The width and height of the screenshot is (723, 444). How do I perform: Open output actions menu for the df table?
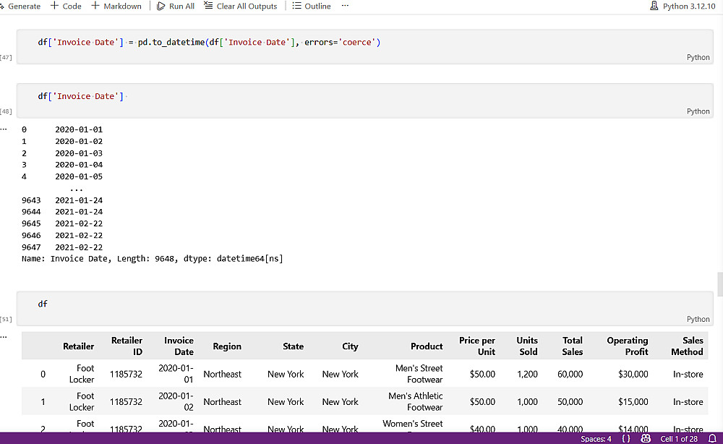coord(4,336)
